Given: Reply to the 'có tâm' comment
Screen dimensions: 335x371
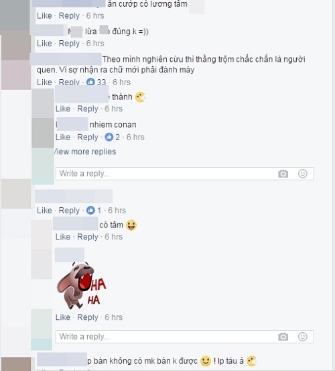Looking at the screenshot, I should pyautogui.click(x=88, y=237).
